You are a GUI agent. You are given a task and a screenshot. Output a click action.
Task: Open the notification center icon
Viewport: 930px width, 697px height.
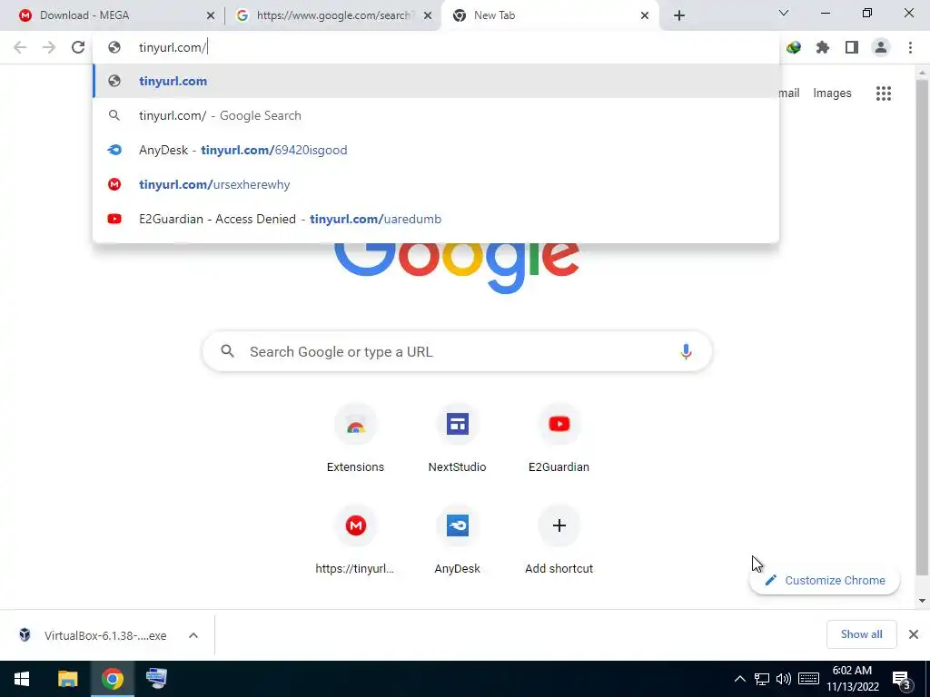[x=901, y=679]
